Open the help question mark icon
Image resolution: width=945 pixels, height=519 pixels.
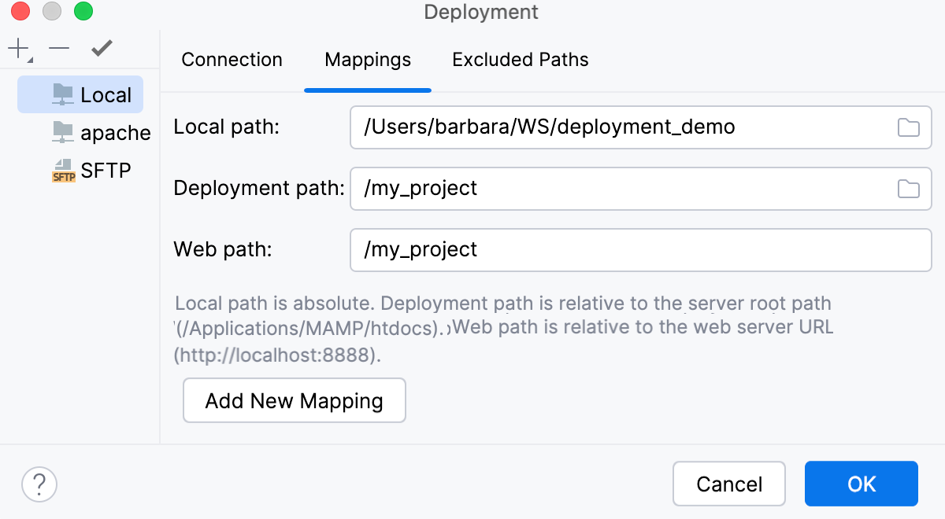(39, 484)
